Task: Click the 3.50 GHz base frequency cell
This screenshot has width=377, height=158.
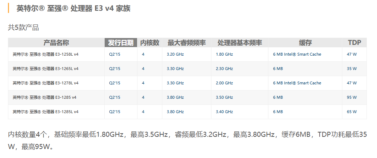Action: (x=224, y=97)
